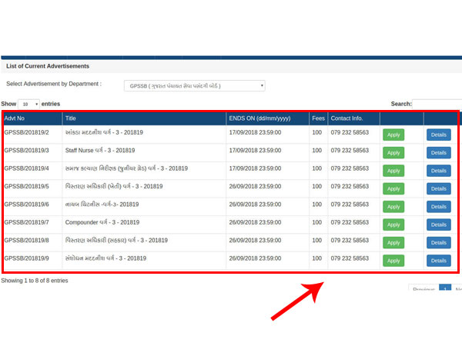Select the Advt No cell GPSSB/201819/9
This screenshot has width=462, height=346.
pos(26,258)
